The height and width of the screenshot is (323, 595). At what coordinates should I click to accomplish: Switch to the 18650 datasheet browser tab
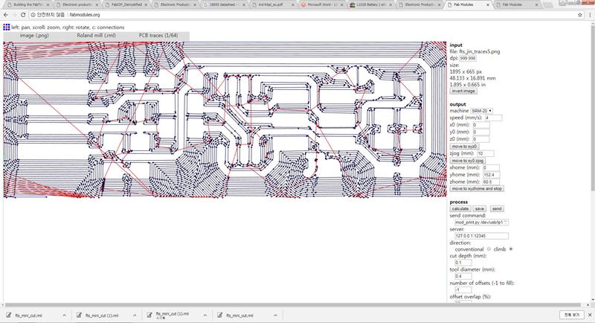pos(225,5)
